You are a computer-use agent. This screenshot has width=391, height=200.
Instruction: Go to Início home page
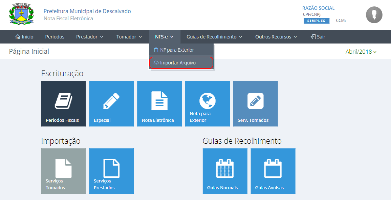(24, 37)
